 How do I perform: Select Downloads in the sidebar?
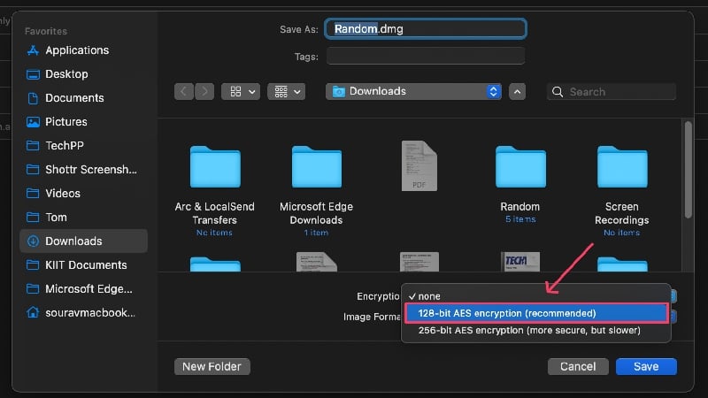tap(83, 241)
